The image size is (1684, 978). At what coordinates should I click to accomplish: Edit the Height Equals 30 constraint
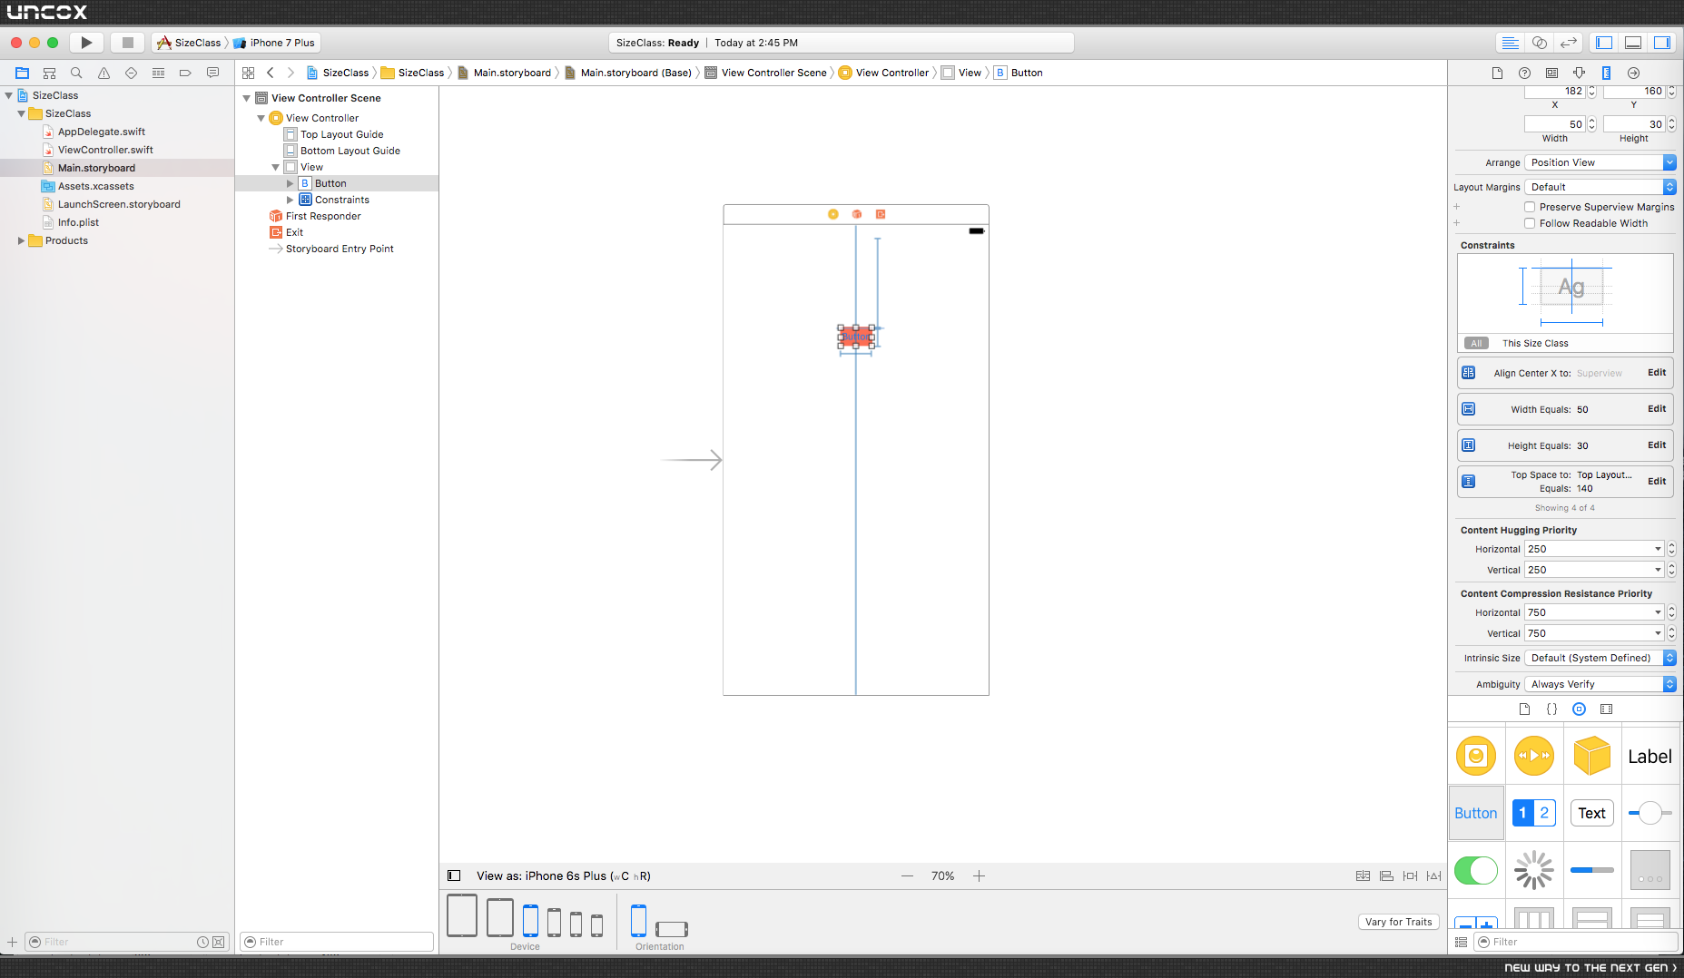(x=1657, y=445)
